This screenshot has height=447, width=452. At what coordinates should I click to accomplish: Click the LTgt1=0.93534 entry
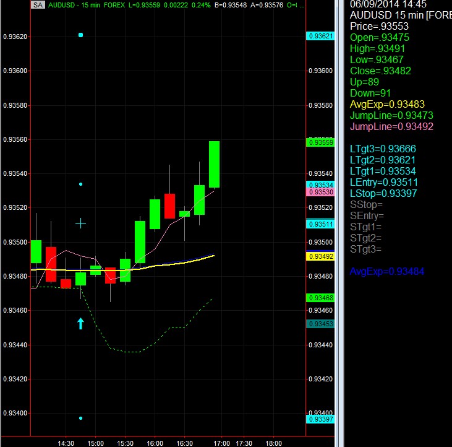tap(383, 171)
